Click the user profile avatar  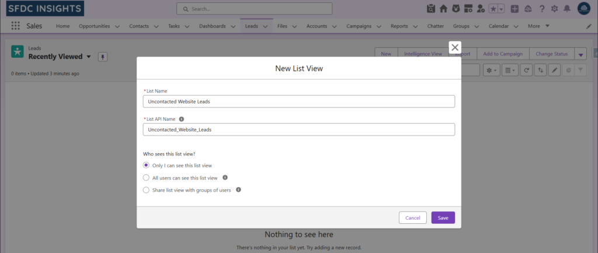coord(583,9)
